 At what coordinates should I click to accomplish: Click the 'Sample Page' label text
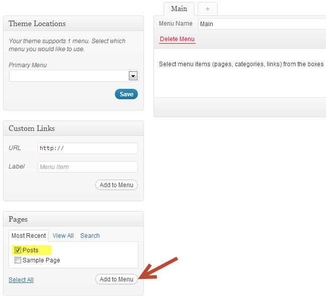click(x=41, y=260)
